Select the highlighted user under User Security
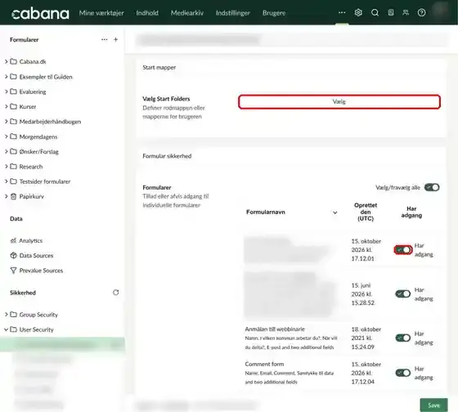458x412 pixels. [x=62, y=344]
